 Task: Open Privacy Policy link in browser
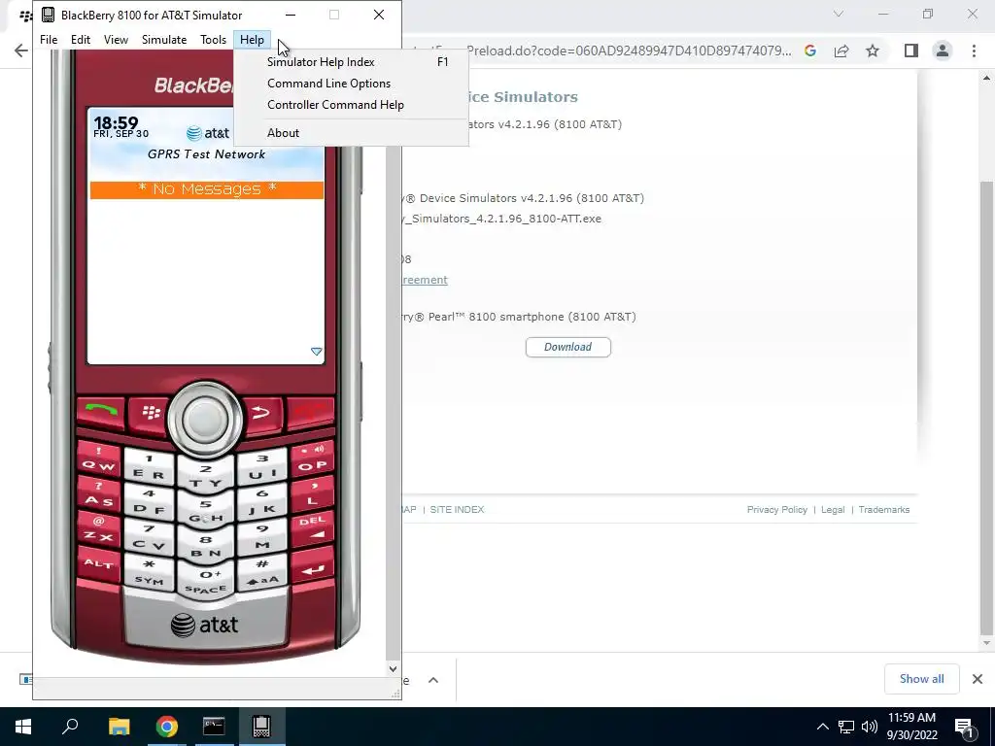tap(776, 509)
